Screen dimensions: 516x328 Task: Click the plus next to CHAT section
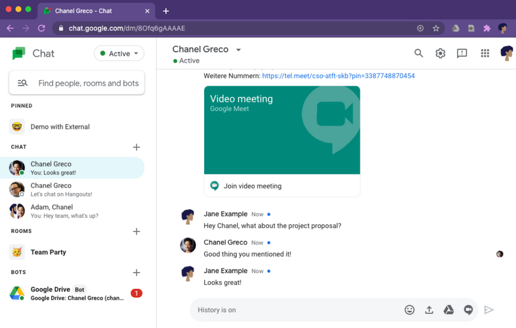(137, 147)
